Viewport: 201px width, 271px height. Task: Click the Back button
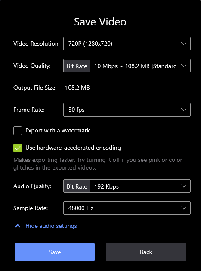tap(146, 252)
